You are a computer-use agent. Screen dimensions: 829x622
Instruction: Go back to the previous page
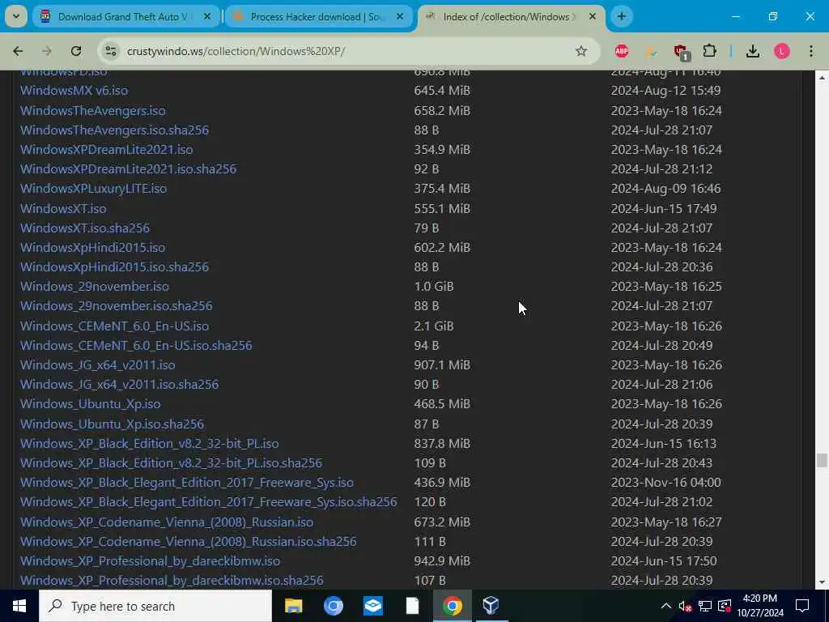[18, 51]
